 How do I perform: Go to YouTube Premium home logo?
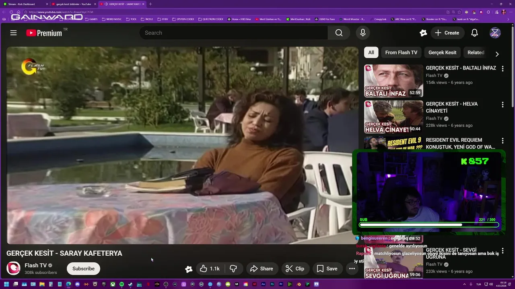tap(44, 33)
